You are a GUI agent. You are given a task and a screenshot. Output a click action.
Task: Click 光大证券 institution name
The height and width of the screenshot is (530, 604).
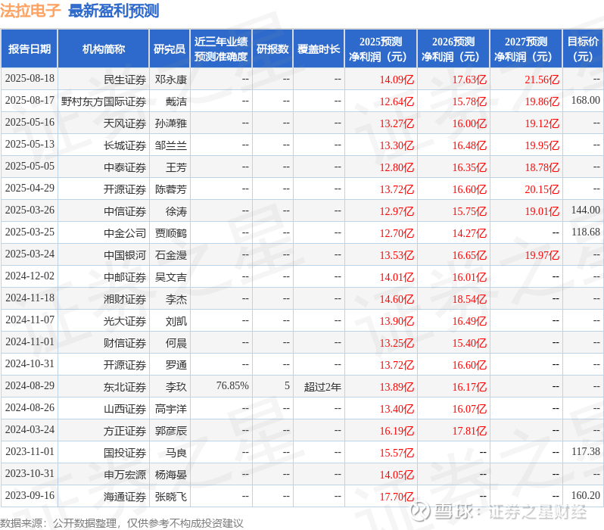pyautogui.click(x=125, y=322)
